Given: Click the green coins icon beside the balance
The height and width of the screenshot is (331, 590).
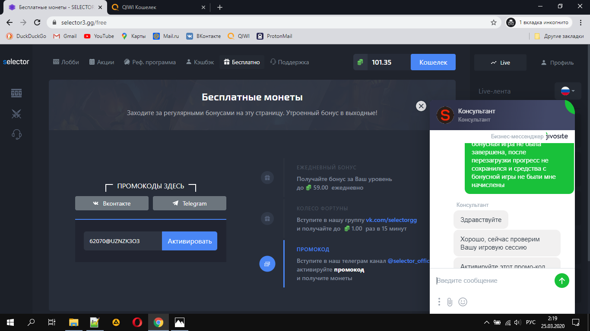Looking at the screenshot, I should [x=360, y=62].
